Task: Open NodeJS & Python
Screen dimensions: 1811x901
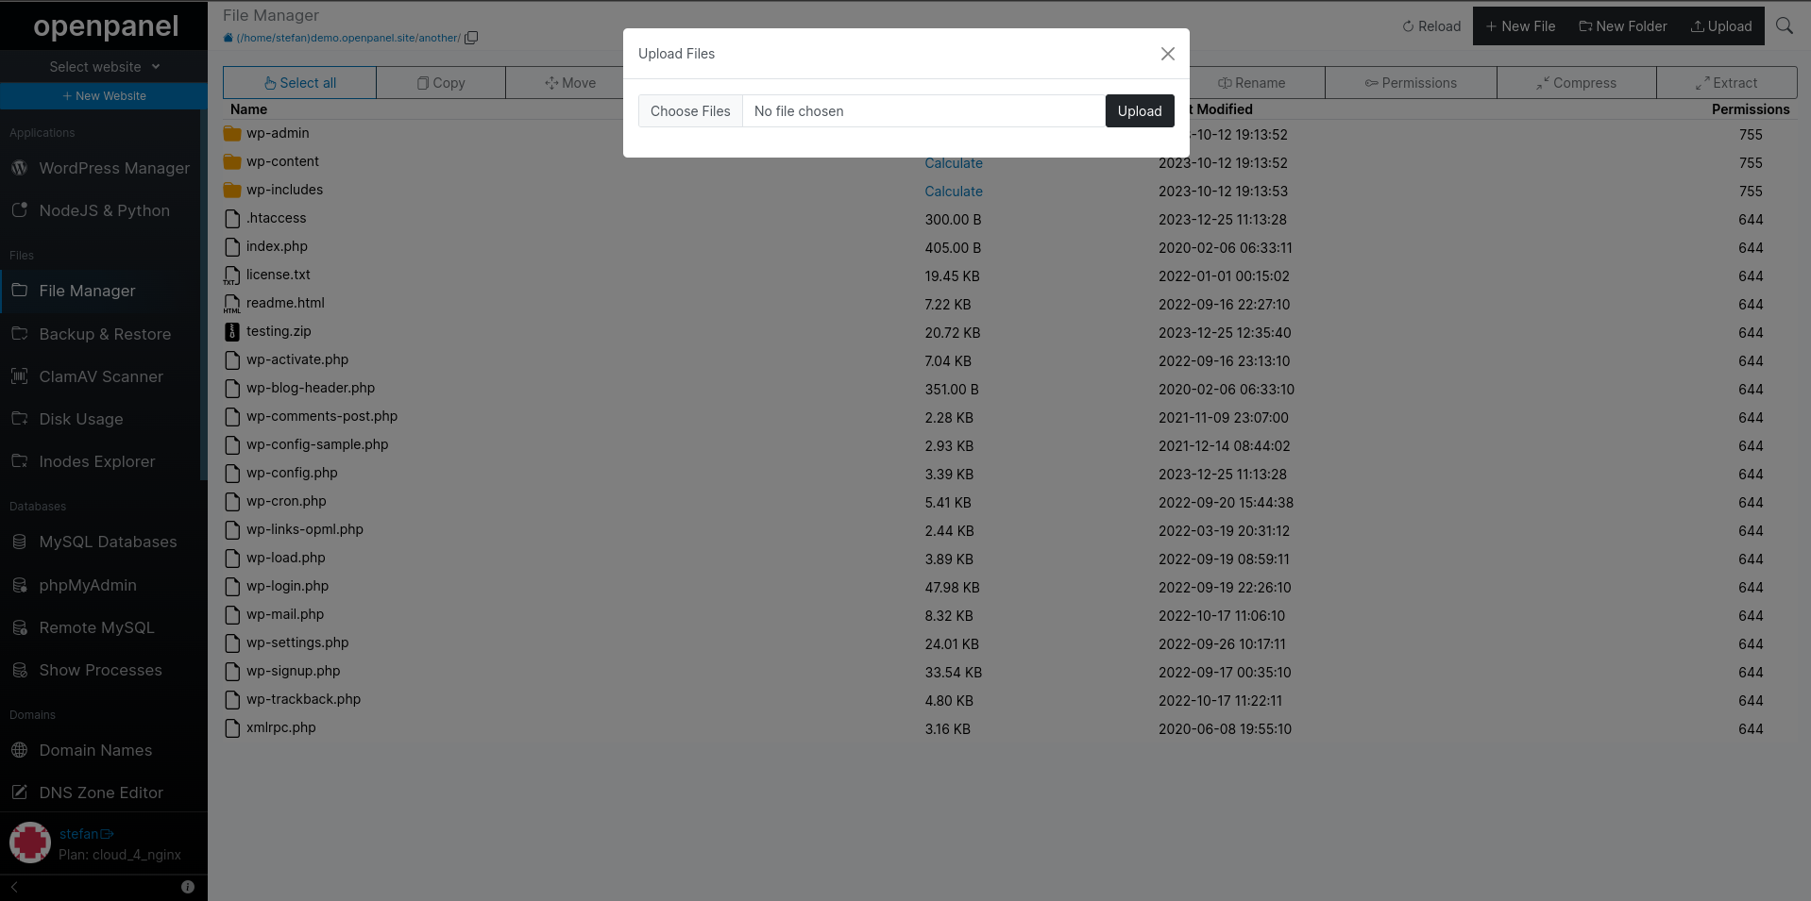Action: point(104,210)
